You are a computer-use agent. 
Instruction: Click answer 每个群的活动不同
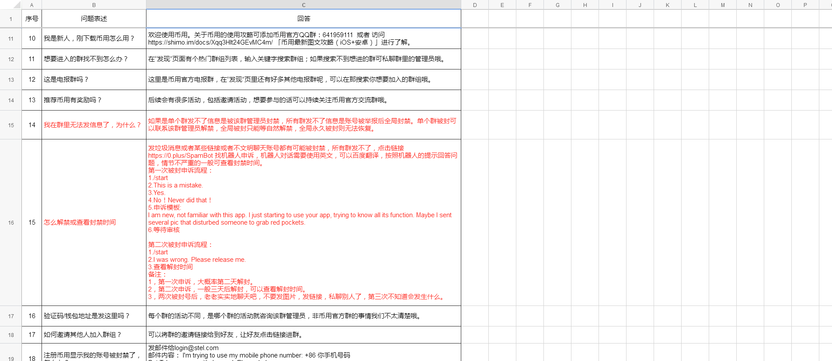coord(303,316)
